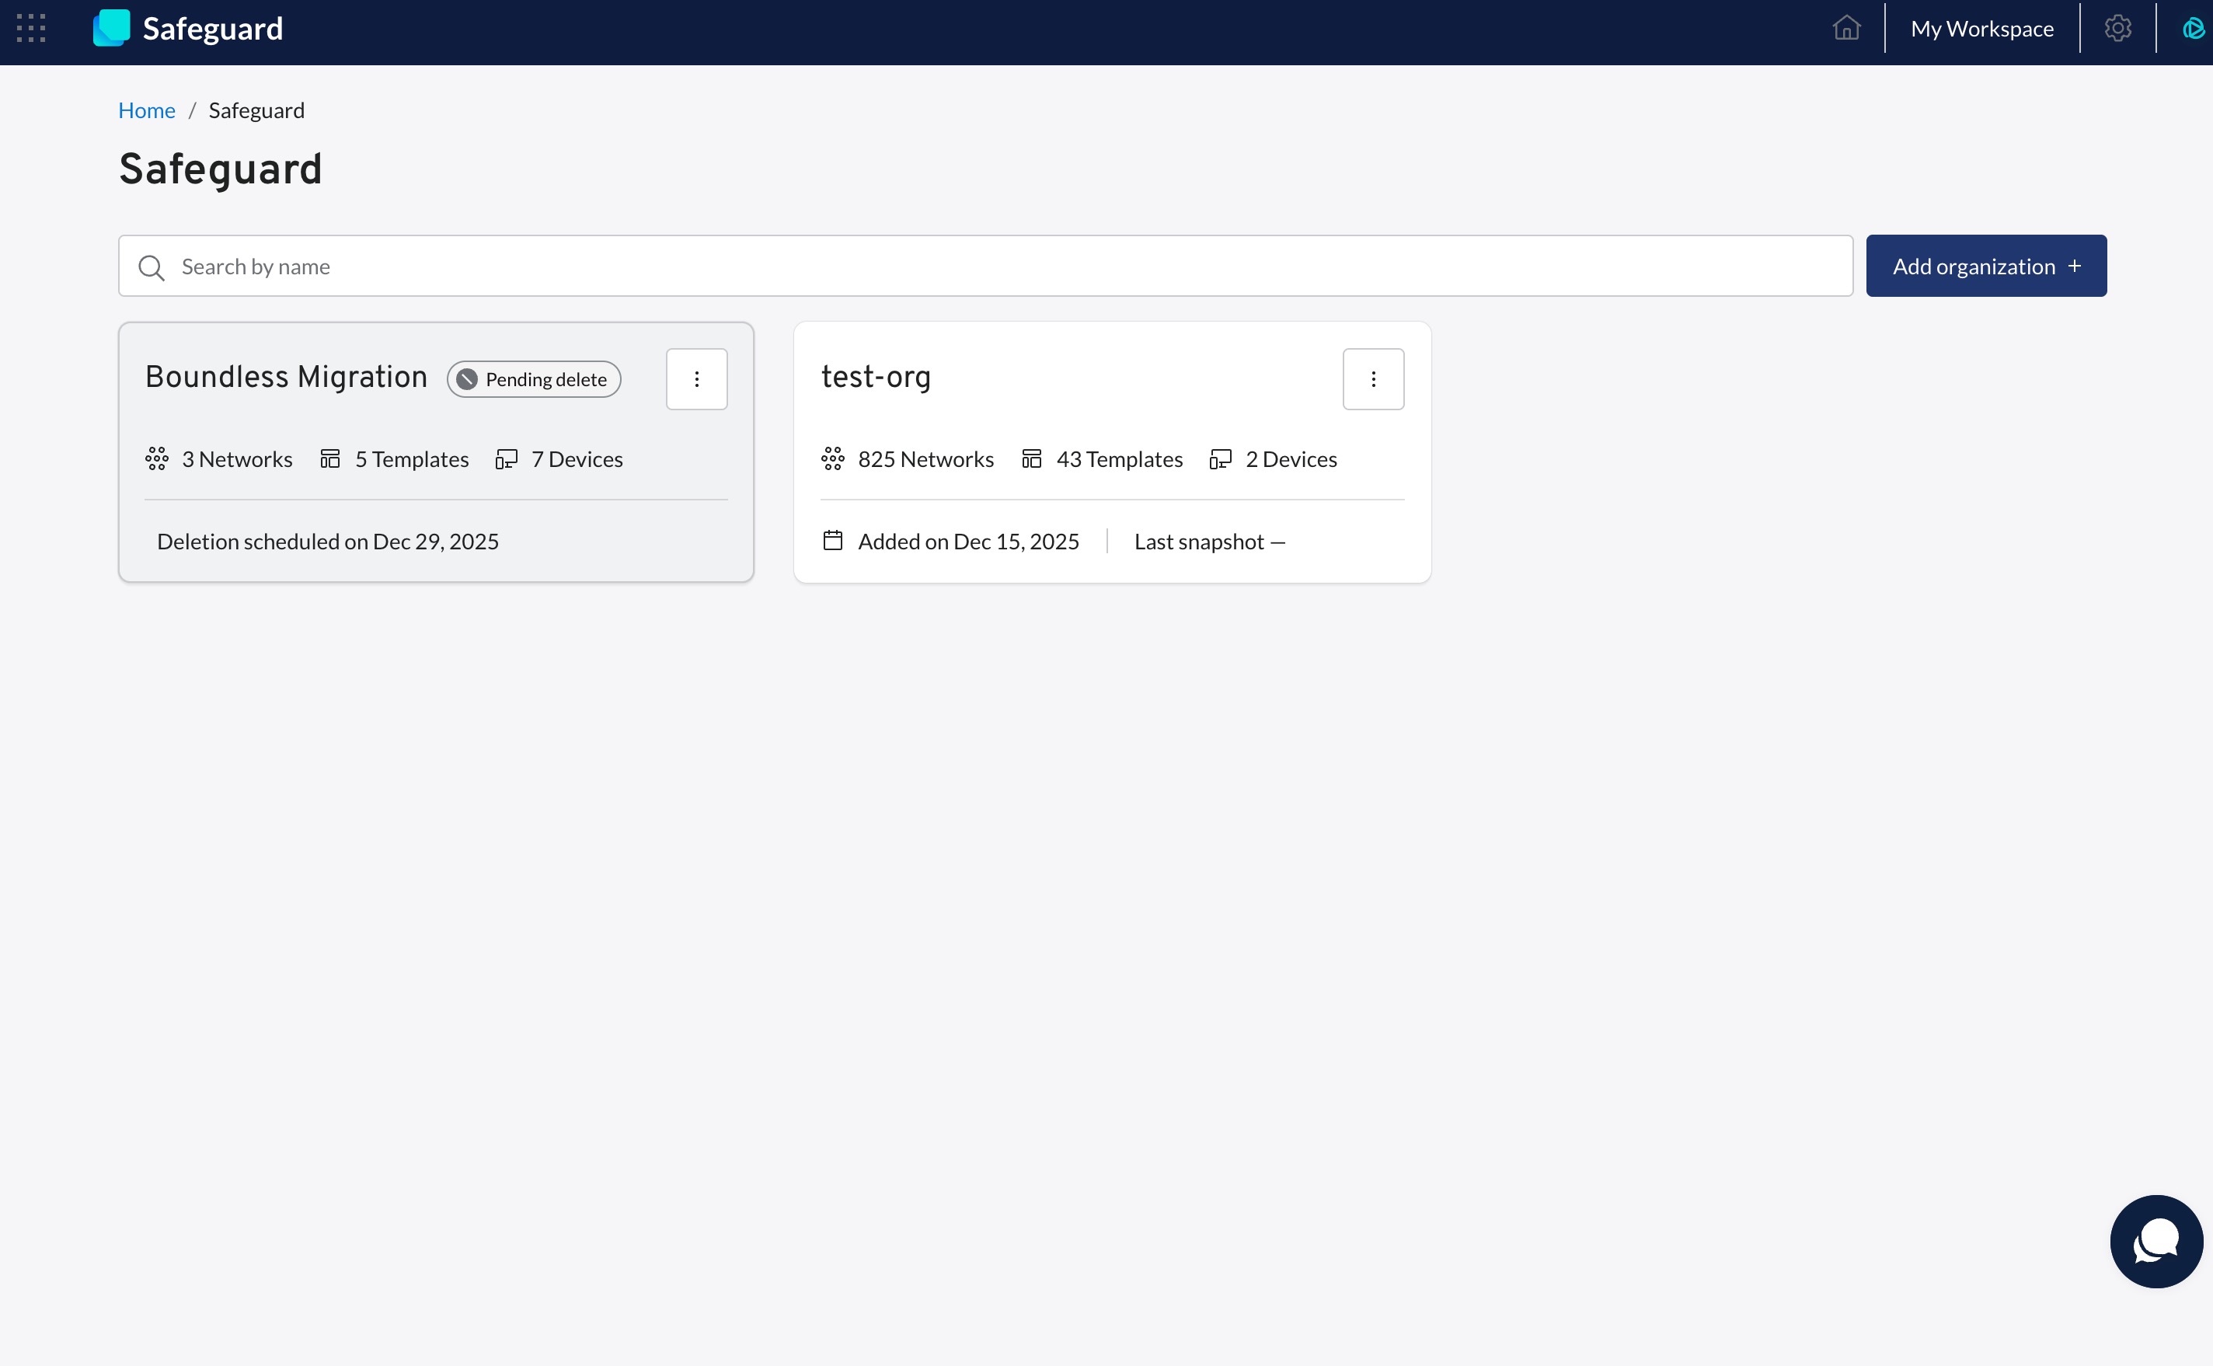Open Boundless Migration options menu

coord(696,379)
